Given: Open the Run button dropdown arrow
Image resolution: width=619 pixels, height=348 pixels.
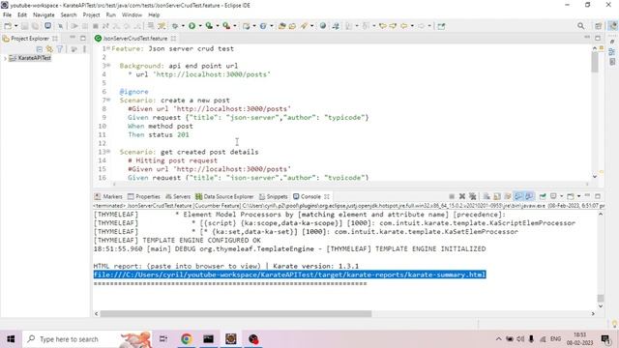Looking at the screenshot, I should [200, 26].
